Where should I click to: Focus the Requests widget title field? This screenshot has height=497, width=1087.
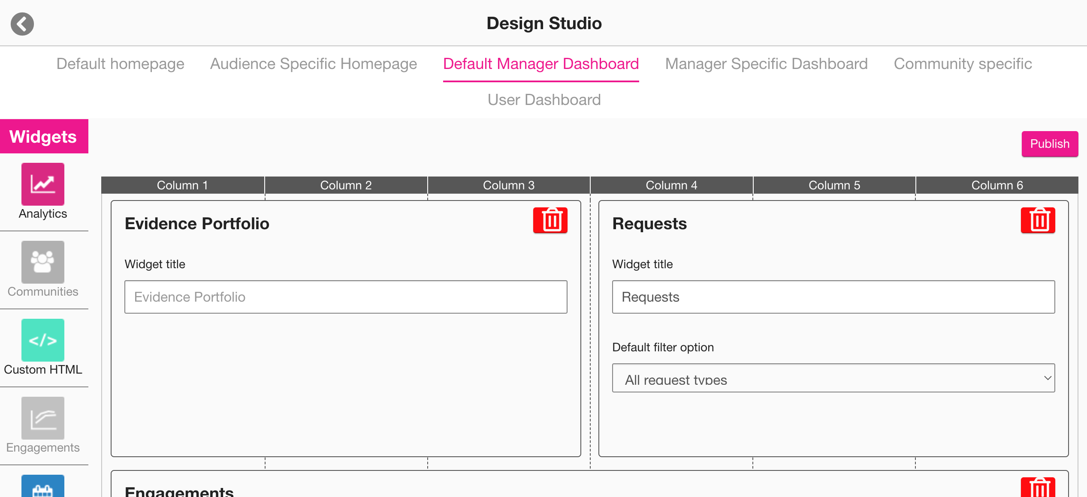833,297
